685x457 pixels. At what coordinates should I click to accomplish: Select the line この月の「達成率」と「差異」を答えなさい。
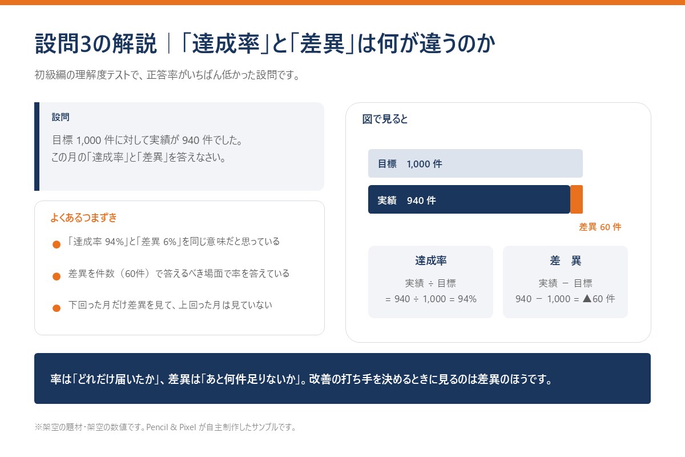[x=139, y=158]
